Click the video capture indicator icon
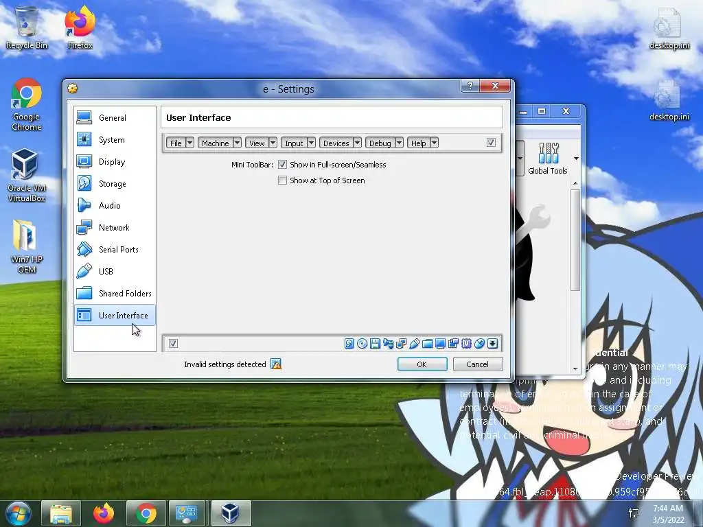The width and height of the screenshot is (703, 527). pyautogui.click(x=453, y=344)
